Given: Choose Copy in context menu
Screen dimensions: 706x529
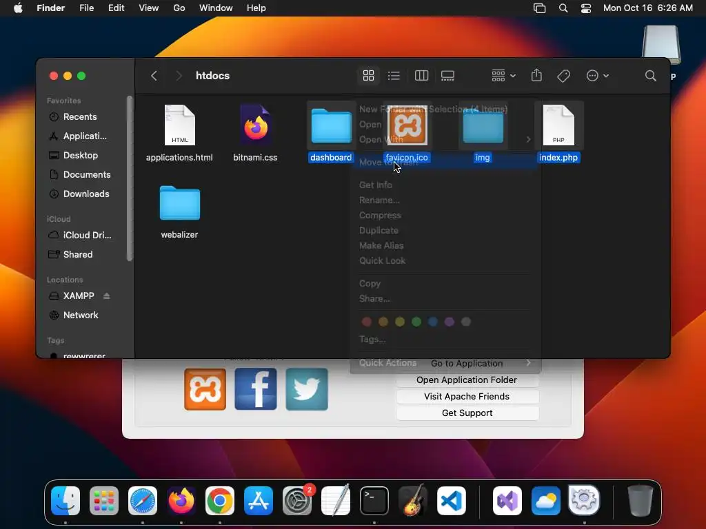Looking at the screenshot, I should click(x=445, y=283).
